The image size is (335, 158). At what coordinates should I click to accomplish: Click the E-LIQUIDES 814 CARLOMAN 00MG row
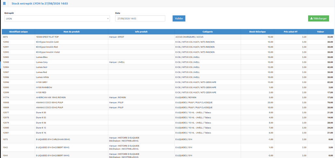pyautogui.click(x=168, y=139)
